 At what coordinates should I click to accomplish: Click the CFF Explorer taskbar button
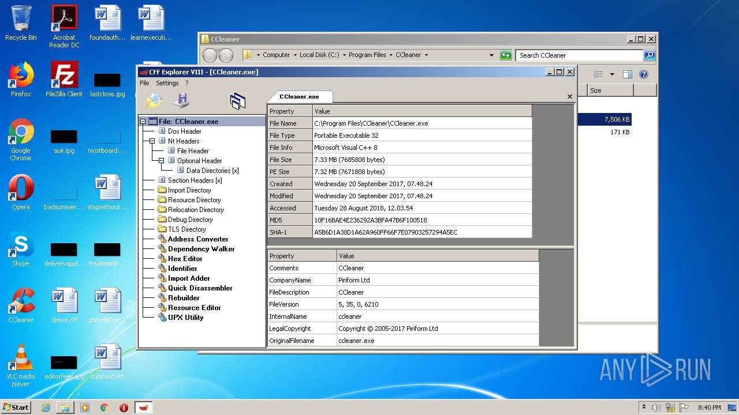(x=144, y=408)
